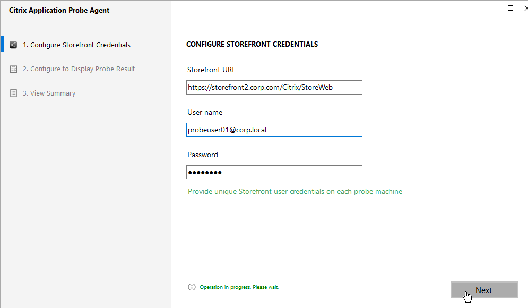
Task: Select the Password field
Action: [x=274, y=172]
